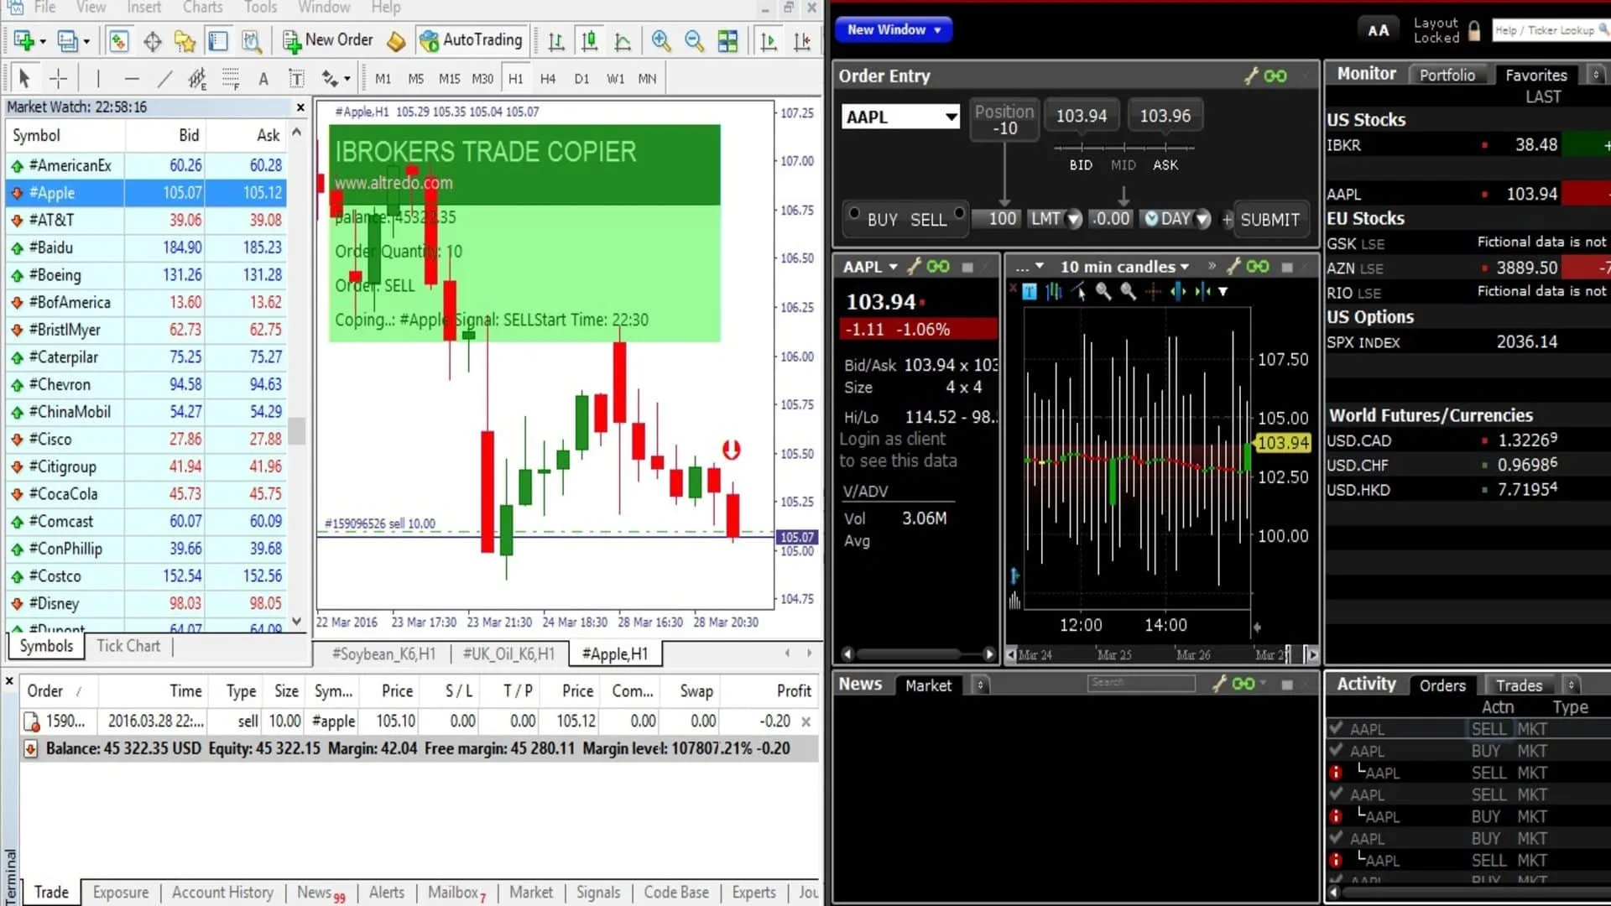
Task: Select the vertical line drawing tool
Action: [x=98, y=79]
